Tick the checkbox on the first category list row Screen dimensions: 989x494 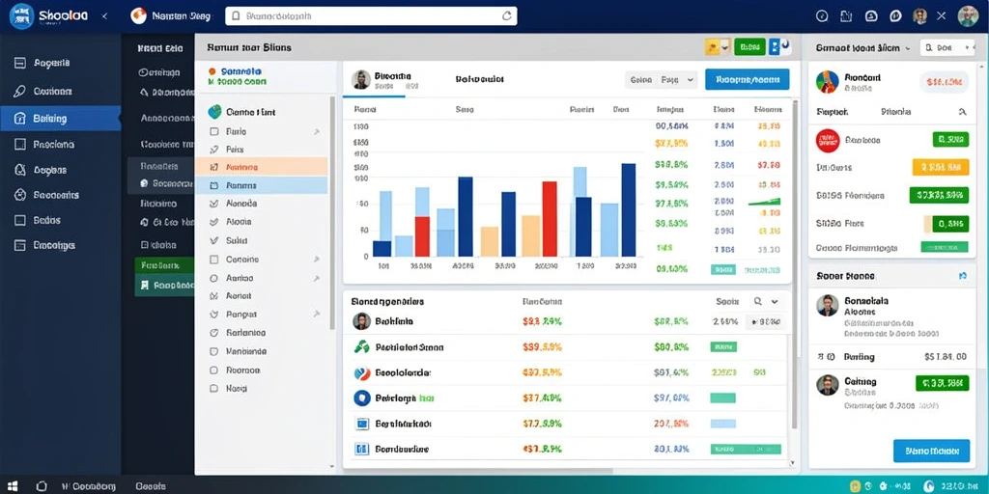coord(213,131)
